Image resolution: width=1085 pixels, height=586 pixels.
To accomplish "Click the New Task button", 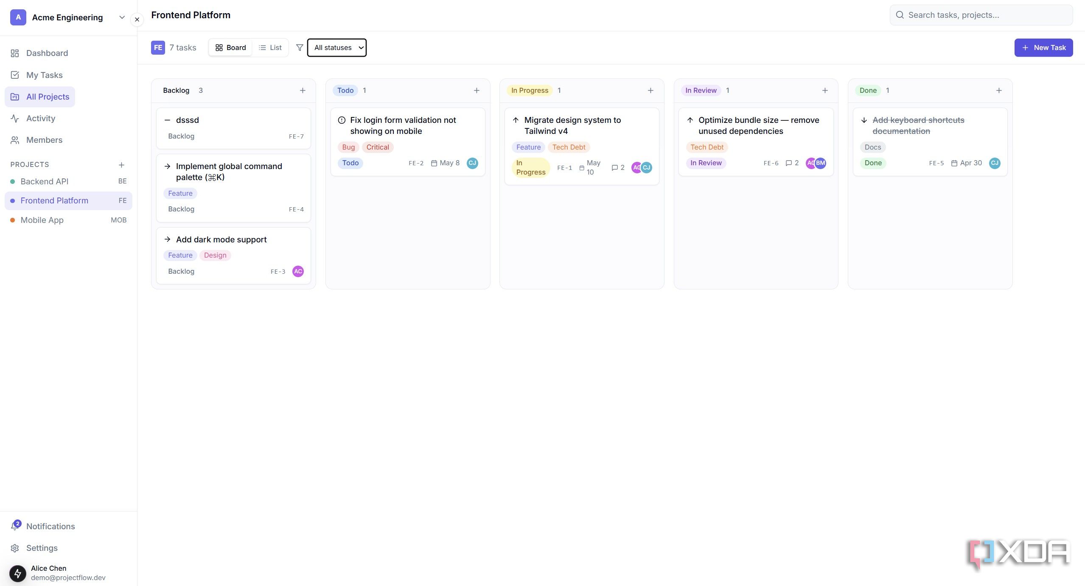I will coord(1043,47).
